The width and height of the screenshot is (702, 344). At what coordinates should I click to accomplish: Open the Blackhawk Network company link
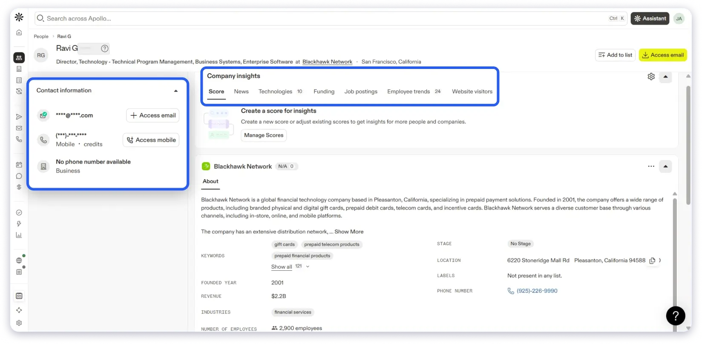pyautogui.click(x=327, y=62)
